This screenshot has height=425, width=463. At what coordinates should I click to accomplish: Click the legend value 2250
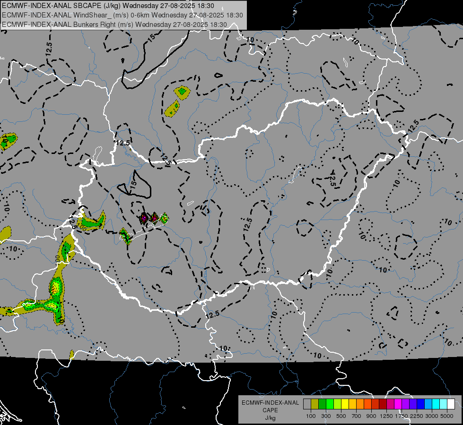pyautogui.click(x=417, y=416)
